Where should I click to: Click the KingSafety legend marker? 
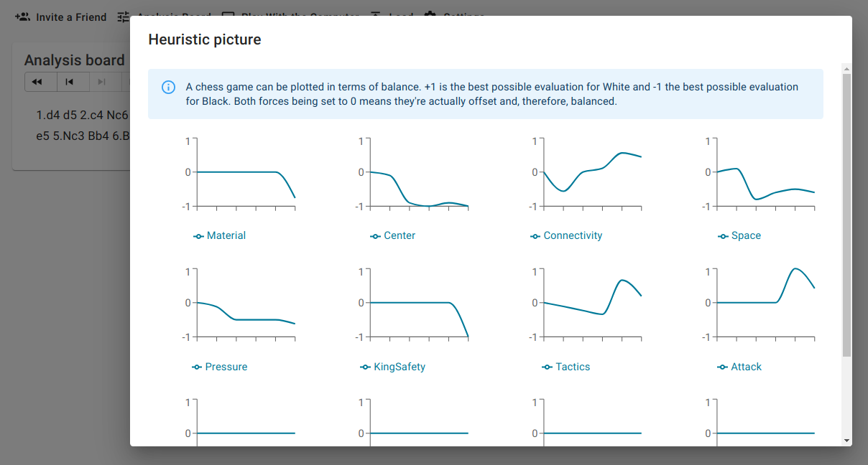366,367
